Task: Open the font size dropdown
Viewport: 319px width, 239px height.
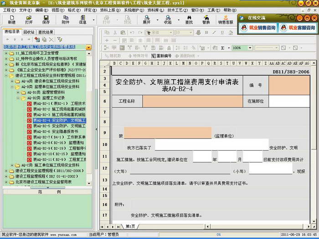Action: (x=191, y=32)
